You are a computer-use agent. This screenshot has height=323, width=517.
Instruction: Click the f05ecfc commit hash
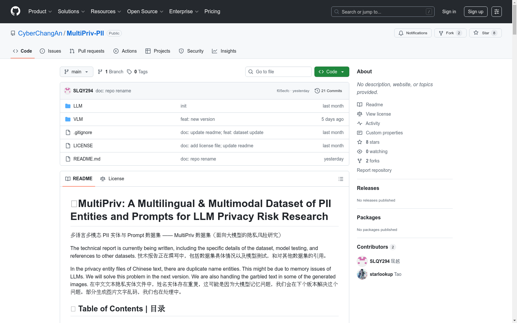(x=283, y=91)
